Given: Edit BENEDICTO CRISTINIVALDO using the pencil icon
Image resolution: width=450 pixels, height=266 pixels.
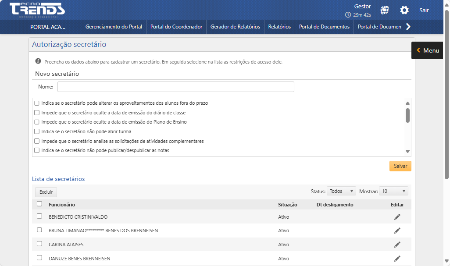Looking at the screenshot, I should point(397,216).
